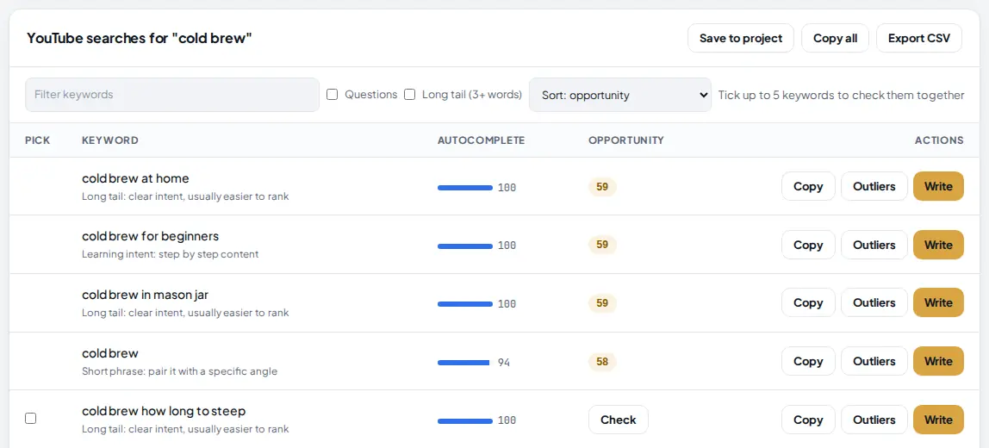Click the KEYWORD column header

pos(109,140)
